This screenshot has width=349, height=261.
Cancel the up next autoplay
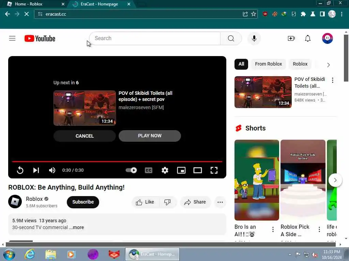point(85,136)
